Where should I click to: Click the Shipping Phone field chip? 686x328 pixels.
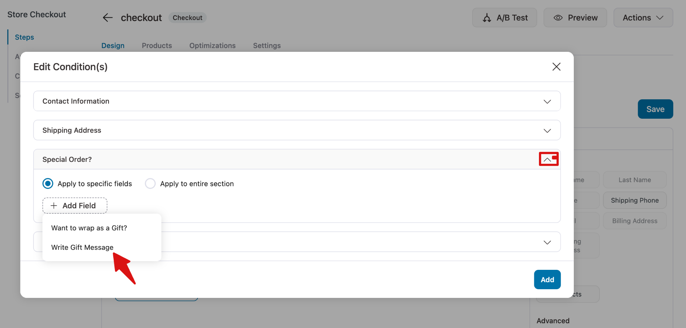[x=634, y=200]
